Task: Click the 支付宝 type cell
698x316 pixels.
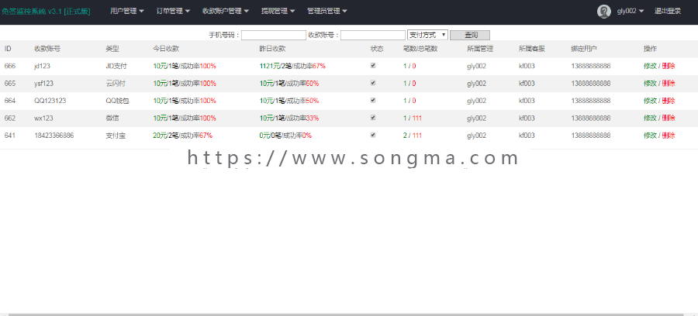Action: [x=116, y=135]
